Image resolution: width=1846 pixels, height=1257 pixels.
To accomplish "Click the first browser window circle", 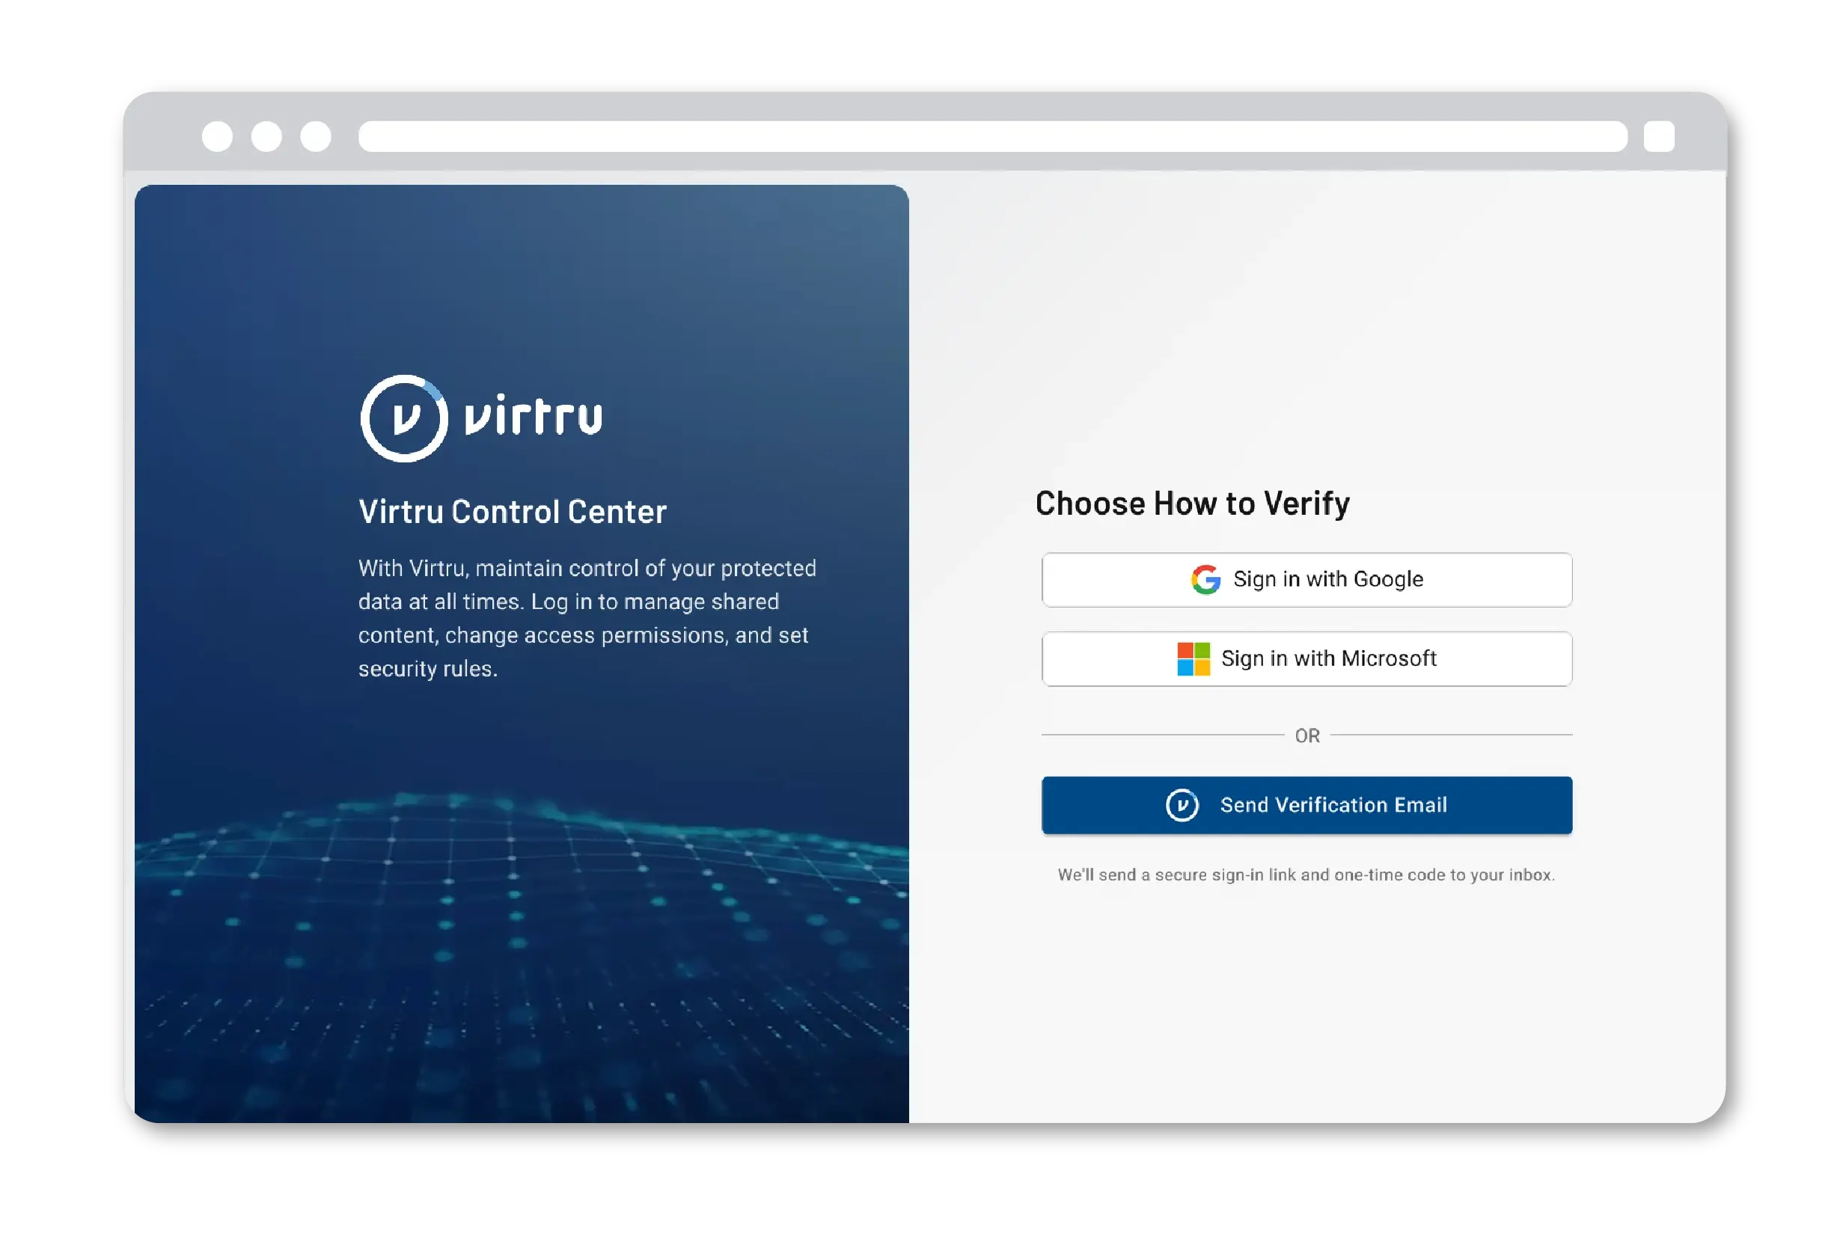I will pos(217,135).
